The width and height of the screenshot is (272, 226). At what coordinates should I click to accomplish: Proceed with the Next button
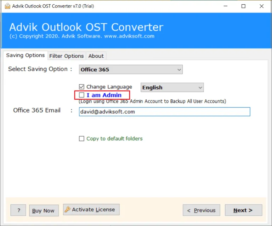pos(244,210)
